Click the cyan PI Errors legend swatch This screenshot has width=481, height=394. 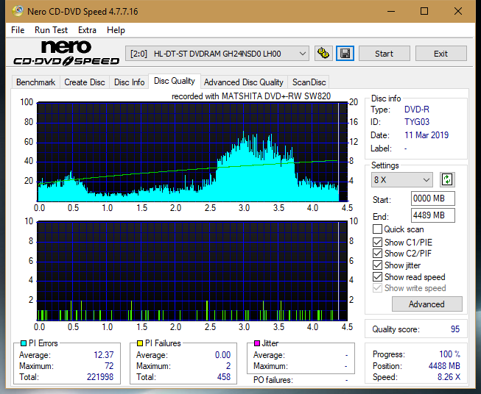click(24, 343)
